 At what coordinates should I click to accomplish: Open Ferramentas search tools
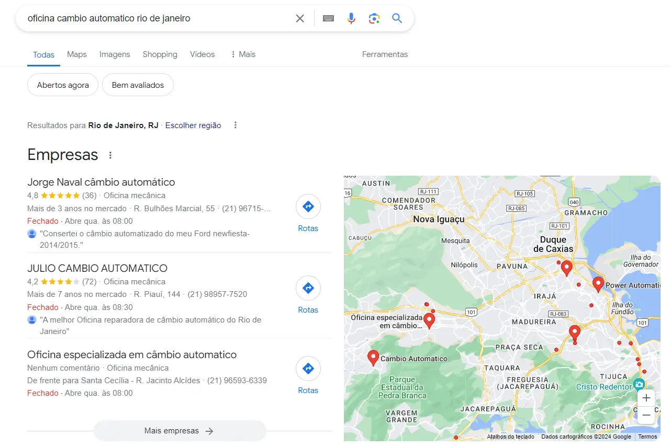pos(385,54)
